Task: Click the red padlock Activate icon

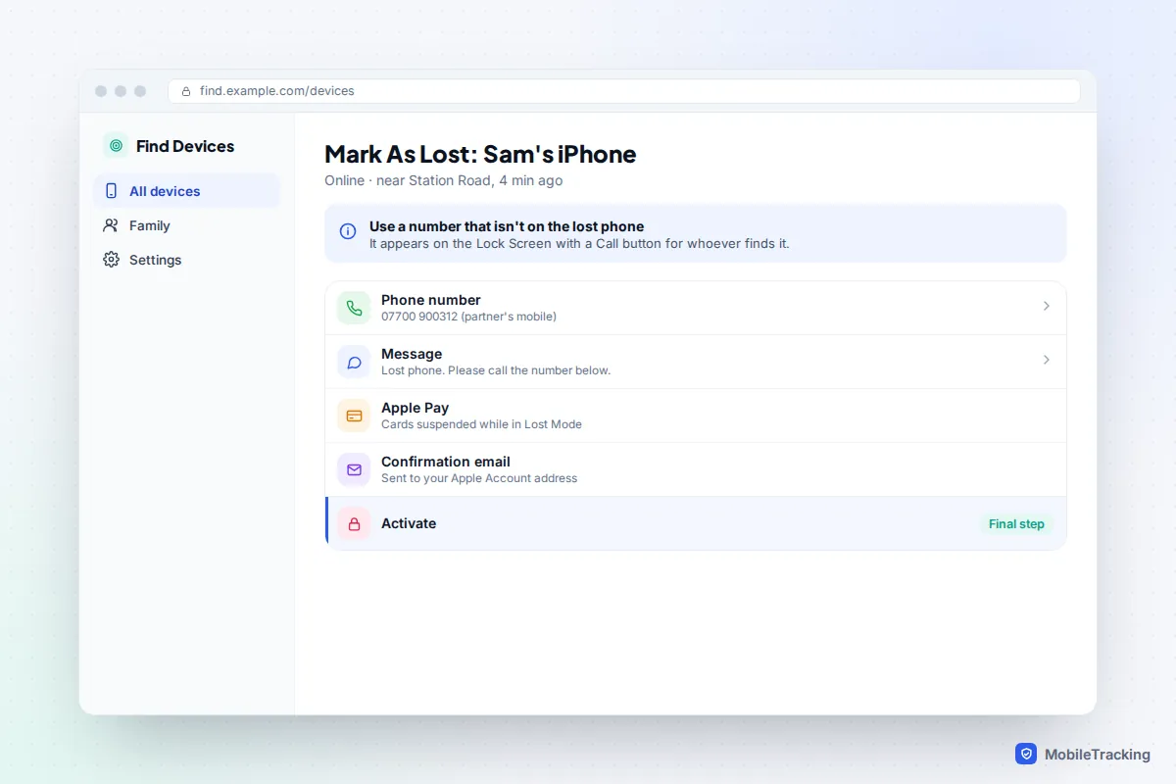Action: click(x=354, y=523)
